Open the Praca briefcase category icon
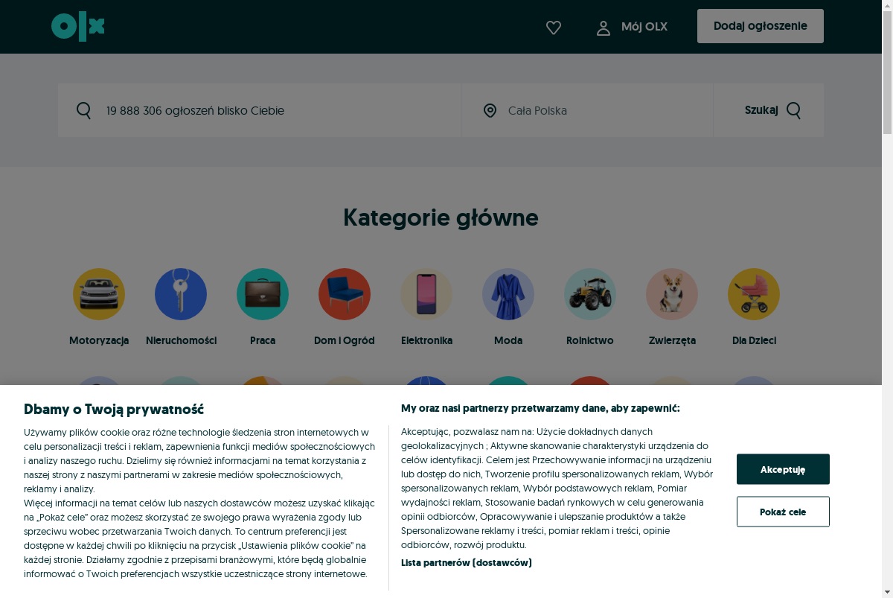This screenshot has height=598, width=893. 263,294
